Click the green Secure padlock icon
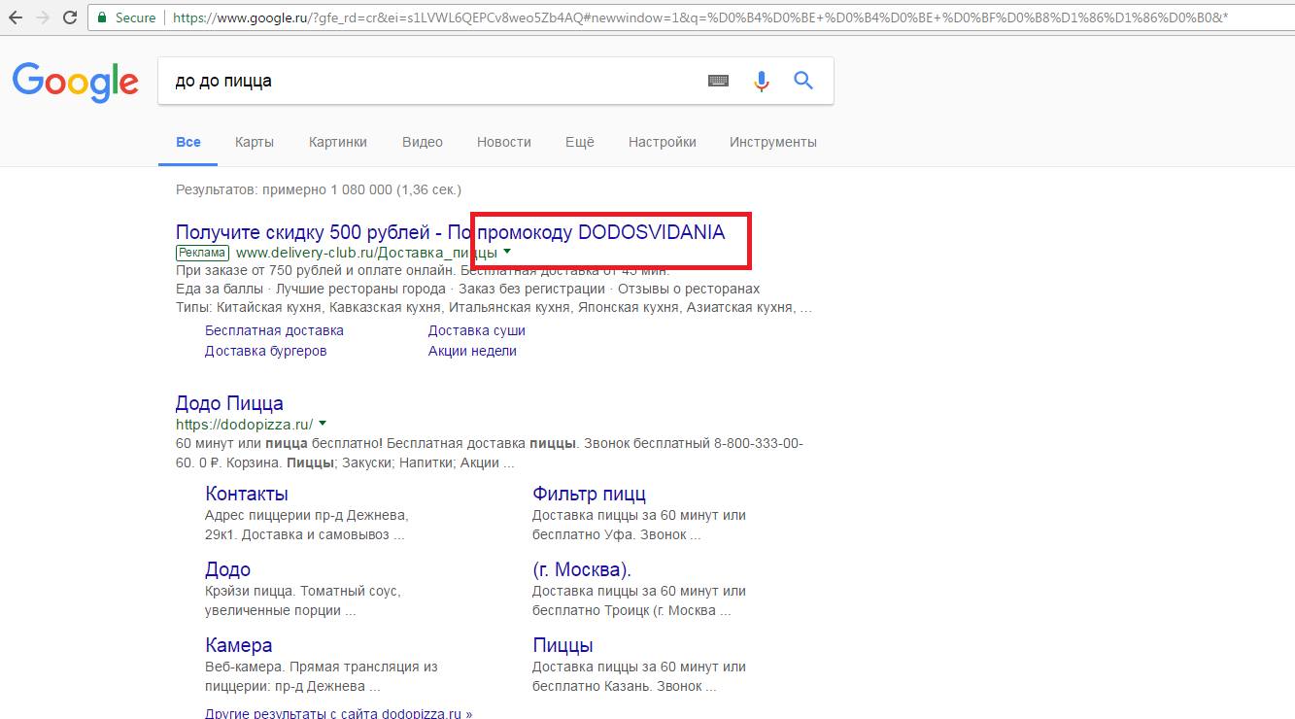1295x719 pixels. (x=102, y=17)
